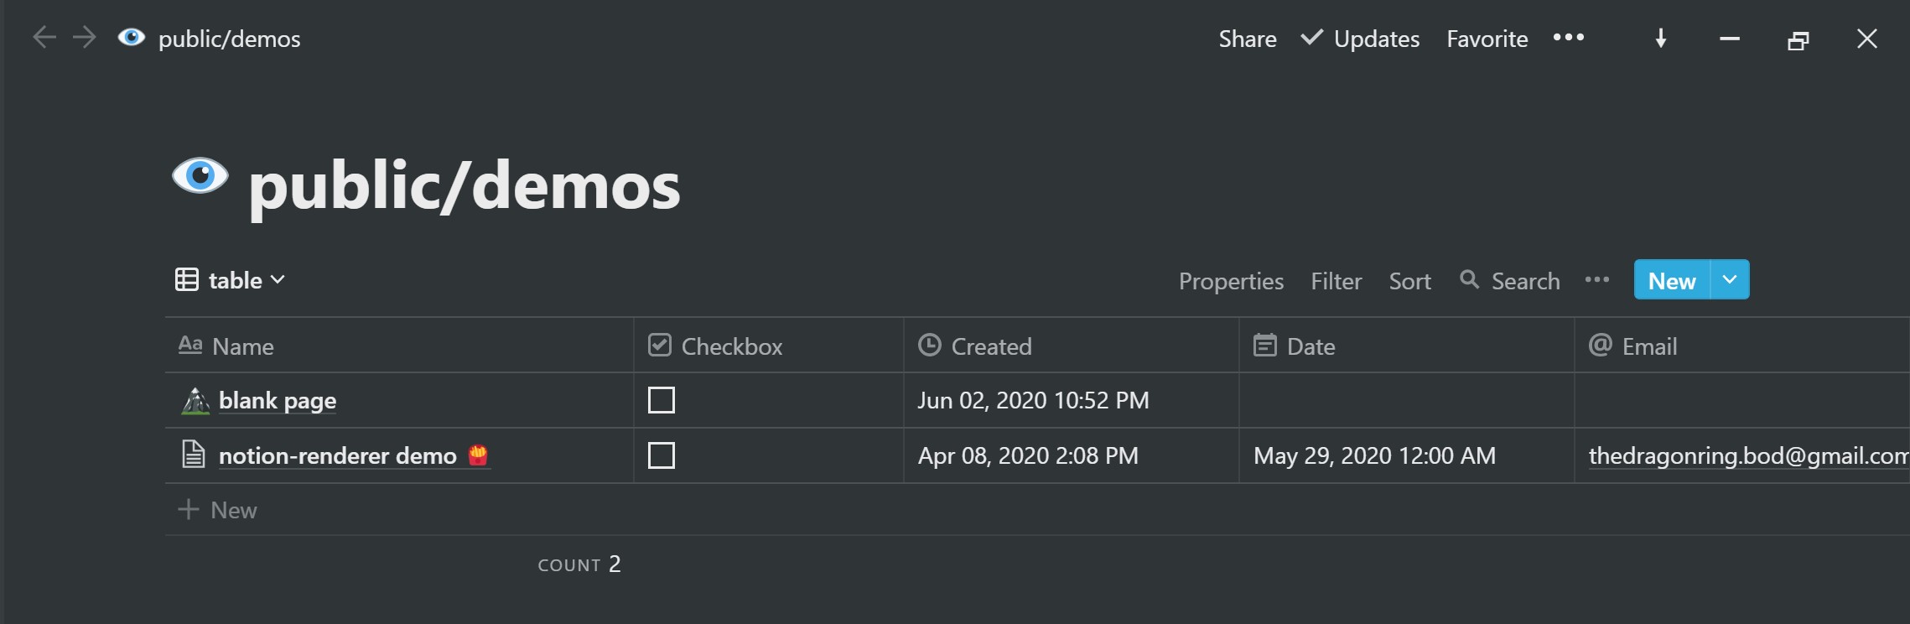Open the Filter menu
The height and width of the screenshot is (624, 1910).
[x=1336, y=281]
